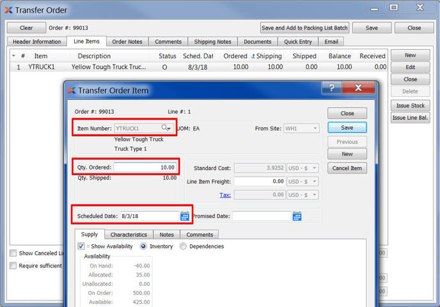Click the Transfer Order window logo icon
Viewport: 440px width, 307px height.
[8, 10]
